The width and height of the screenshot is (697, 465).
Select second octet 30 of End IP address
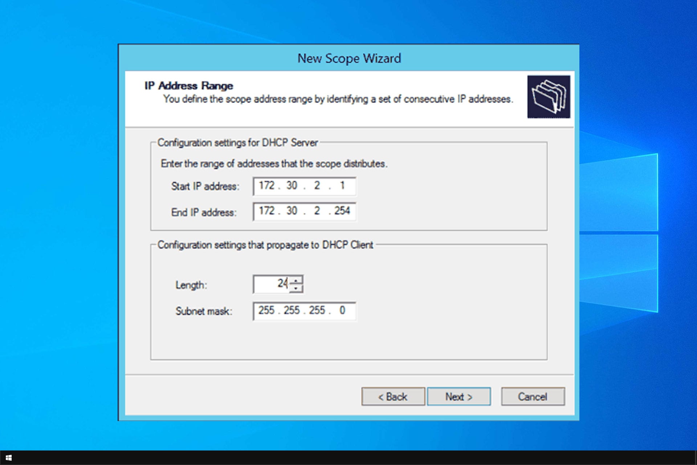(292, 211)
